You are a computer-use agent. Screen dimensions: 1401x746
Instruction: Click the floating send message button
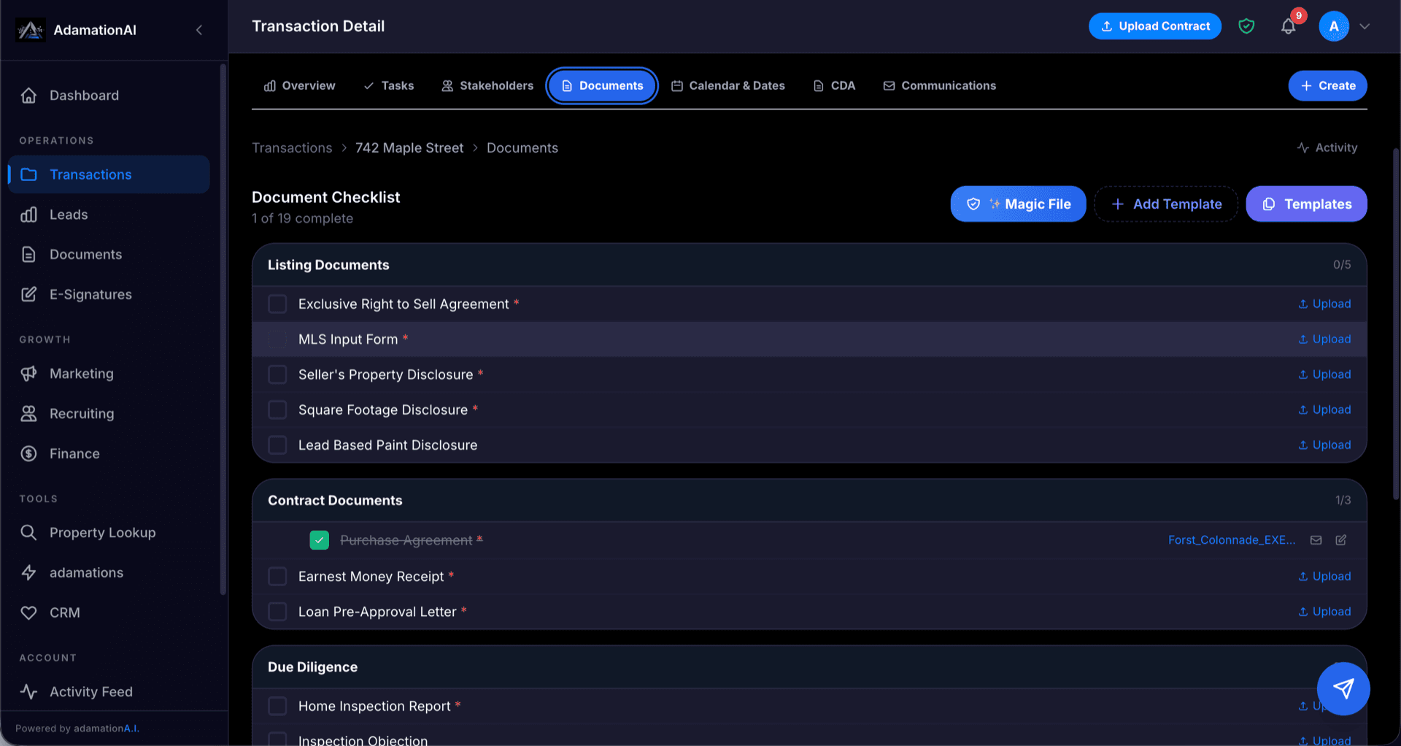[x=1343, y=688]
